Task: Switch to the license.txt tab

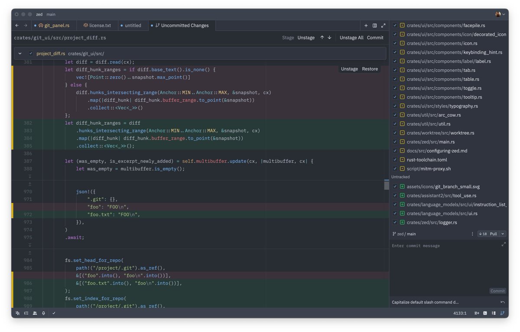Action: click(x=97, y=26)
